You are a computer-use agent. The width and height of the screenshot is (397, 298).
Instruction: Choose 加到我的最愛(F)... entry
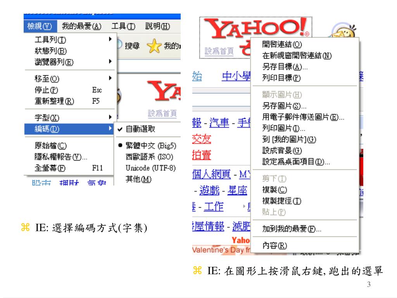[305, 229]
